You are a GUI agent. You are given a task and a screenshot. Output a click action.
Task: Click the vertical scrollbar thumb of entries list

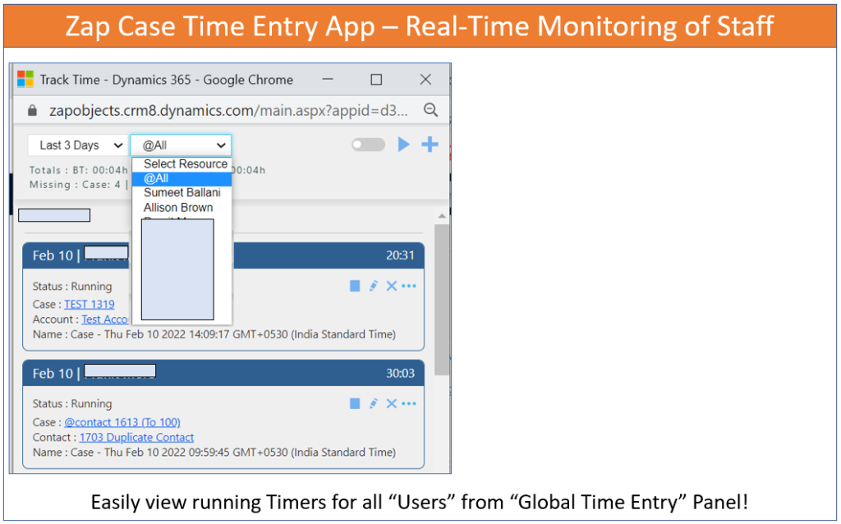coord(441,299)
